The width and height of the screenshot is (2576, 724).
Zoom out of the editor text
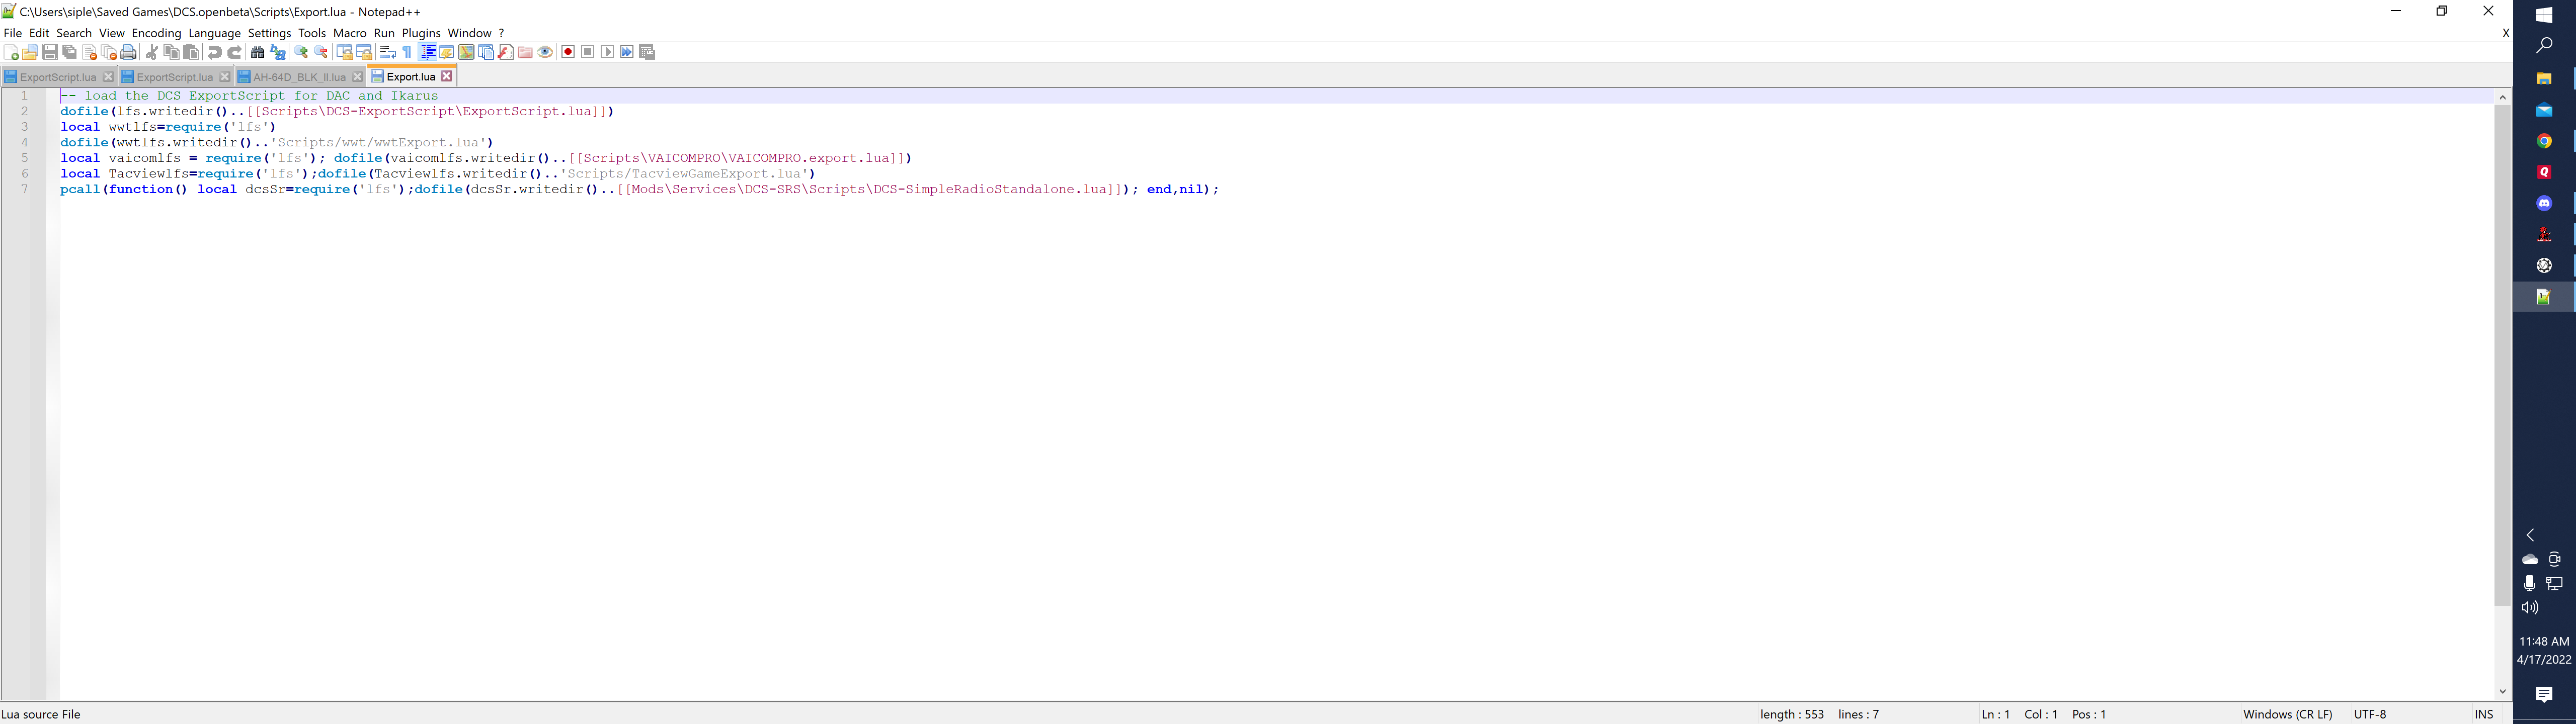321,52
